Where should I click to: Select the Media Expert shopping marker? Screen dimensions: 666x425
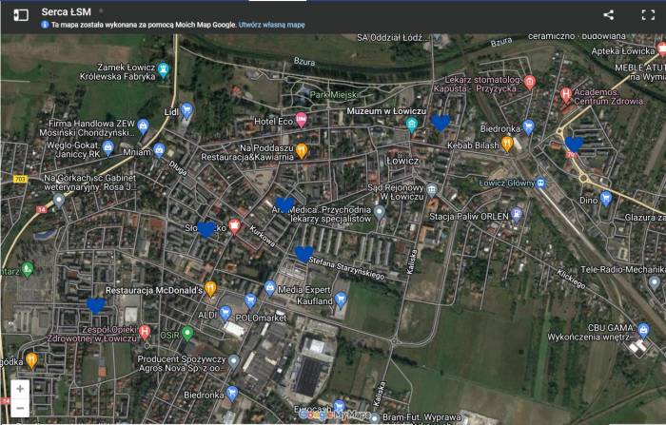click(269, 288)
